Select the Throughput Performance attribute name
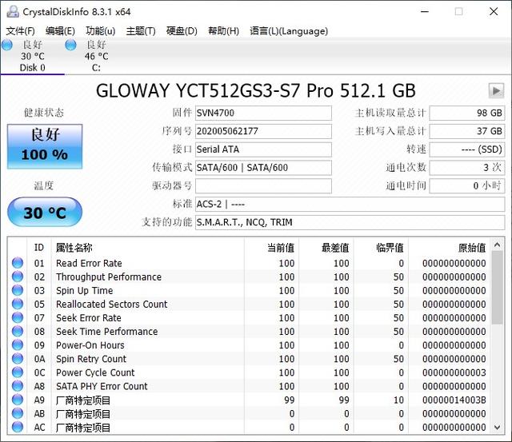This screenshot has width=512, height=442. (x=109, y=277)
